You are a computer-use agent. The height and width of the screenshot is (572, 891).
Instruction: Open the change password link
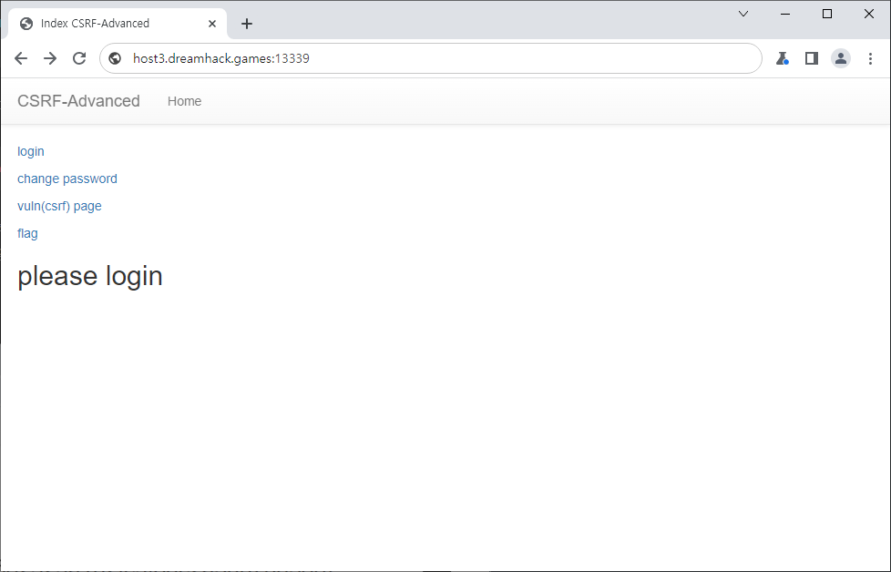pyautogui.click(x=67, y=179)
